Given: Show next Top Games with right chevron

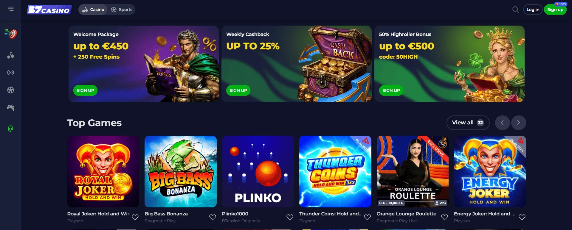Looking at the screenshot, I should (x=519, y=123).
